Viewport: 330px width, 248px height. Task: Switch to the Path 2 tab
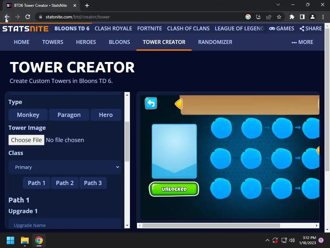click(x=65, y=183)
